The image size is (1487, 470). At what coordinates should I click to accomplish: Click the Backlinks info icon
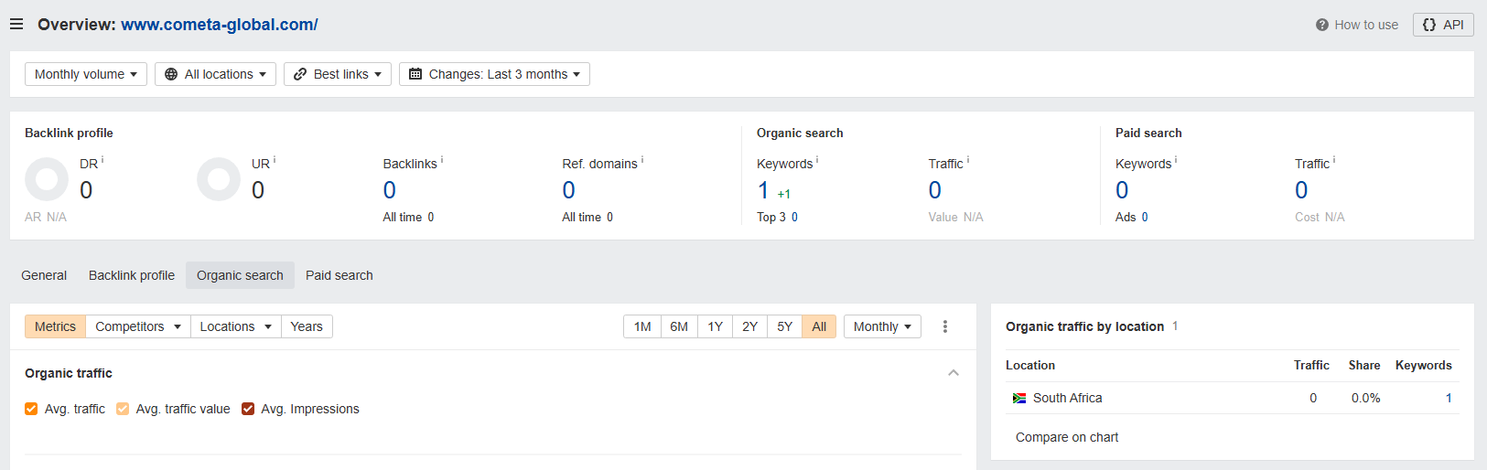[x=442, y=160]
